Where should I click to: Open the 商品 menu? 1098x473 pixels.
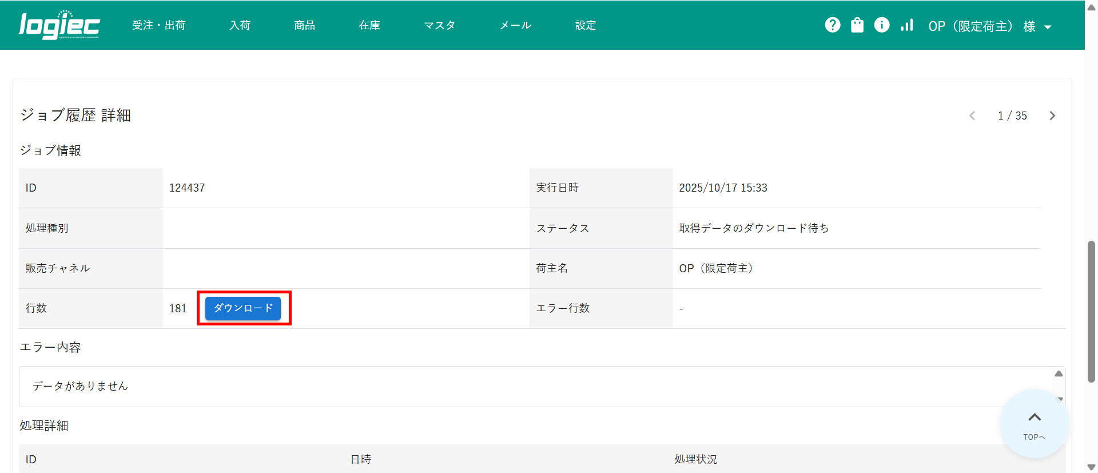point(304,25)
